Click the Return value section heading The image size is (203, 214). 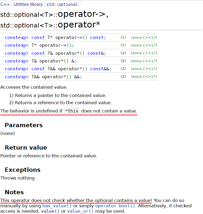point(26,147)
